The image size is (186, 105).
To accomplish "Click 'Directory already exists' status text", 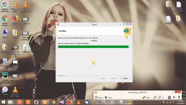I will [x=73, y=43].
